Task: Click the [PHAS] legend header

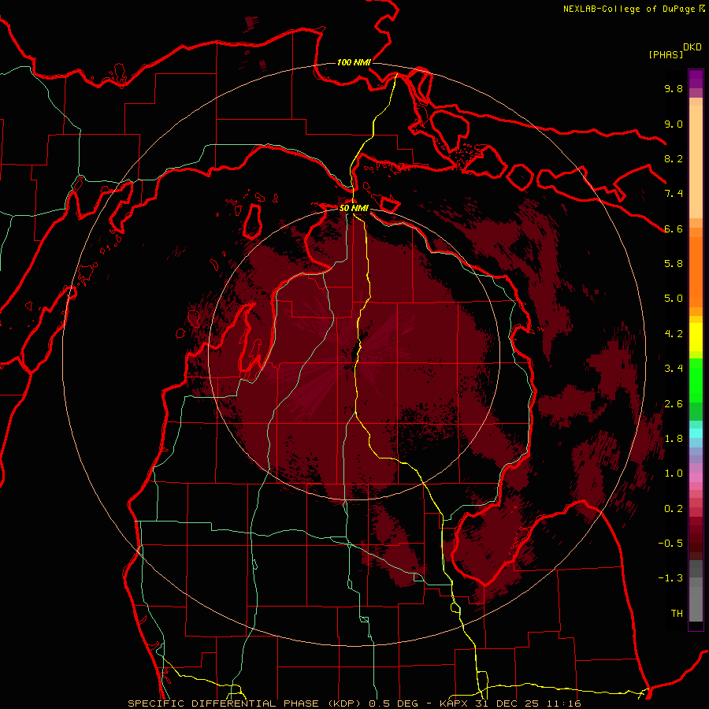Action: 666,55
